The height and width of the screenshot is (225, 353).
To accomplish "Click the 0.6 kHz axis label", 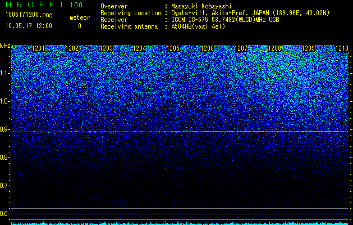I will [4, 214].
